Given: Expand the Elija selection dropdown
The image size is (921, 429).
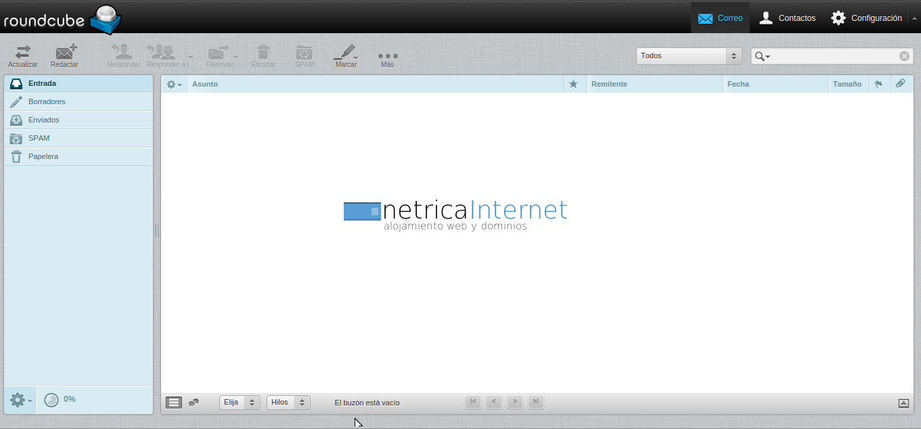Looking at the screenshot, I should click(x=240, y=403).
